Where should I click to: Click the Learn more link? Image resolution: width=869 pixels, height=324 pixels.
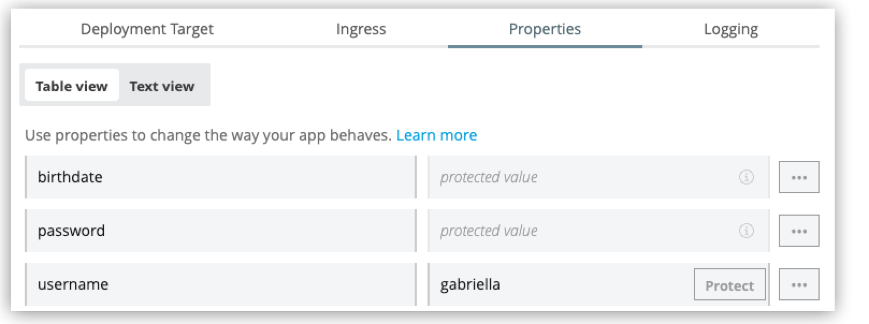436,135
